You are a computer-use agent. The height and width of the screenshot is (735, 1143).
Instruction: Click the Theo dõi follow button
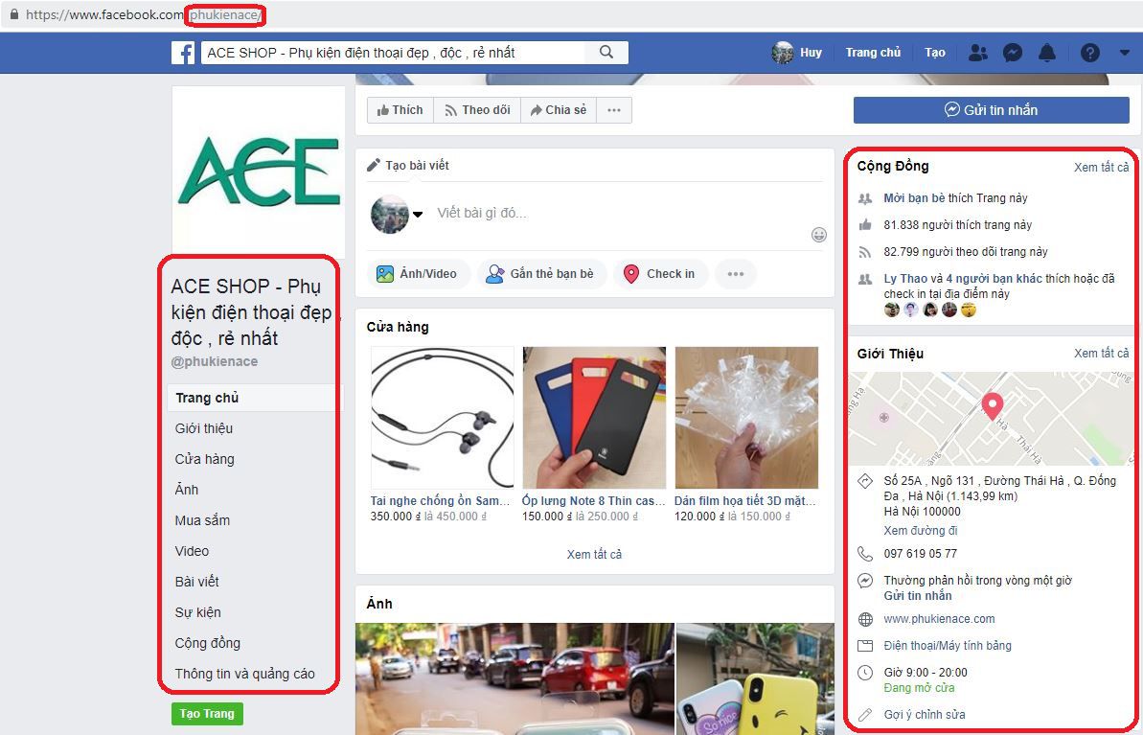tap(477, 110)
